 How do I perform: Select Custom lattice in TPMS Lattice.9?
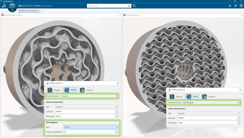[86, 90]
